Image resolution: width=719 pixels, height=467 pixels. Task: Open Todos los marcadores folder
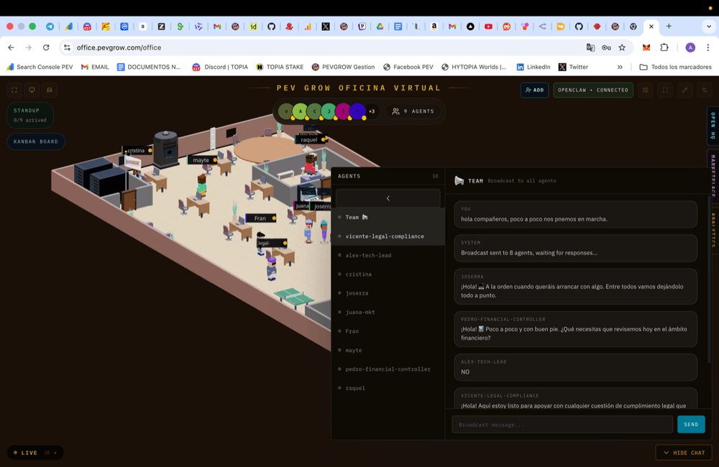pos(675,67)
